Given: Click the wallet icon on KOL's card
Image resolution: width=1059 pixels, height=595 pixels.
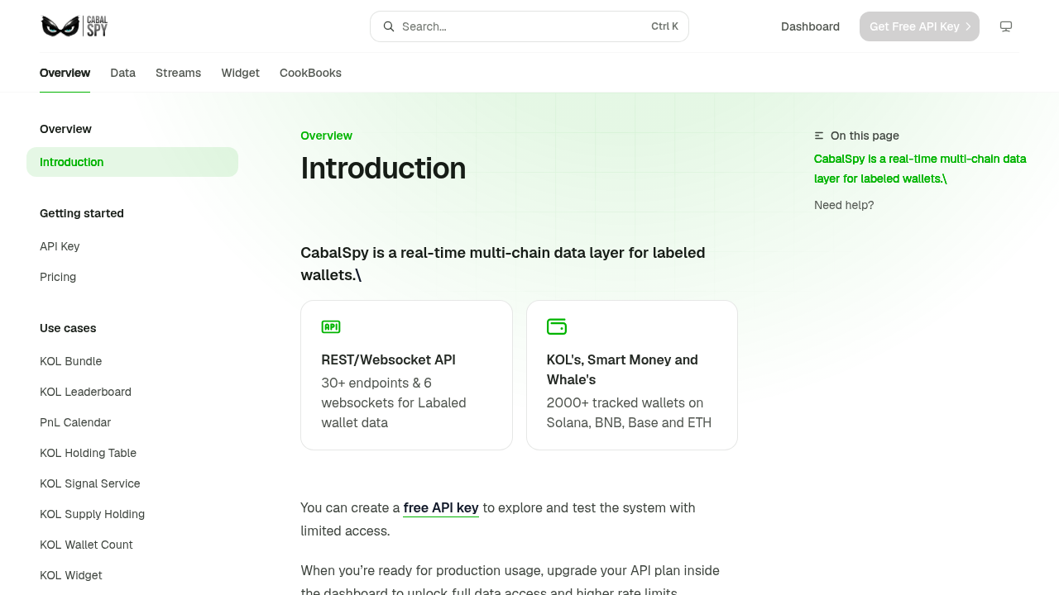Looking at the screenshot, I should click(x=557, y=326).
